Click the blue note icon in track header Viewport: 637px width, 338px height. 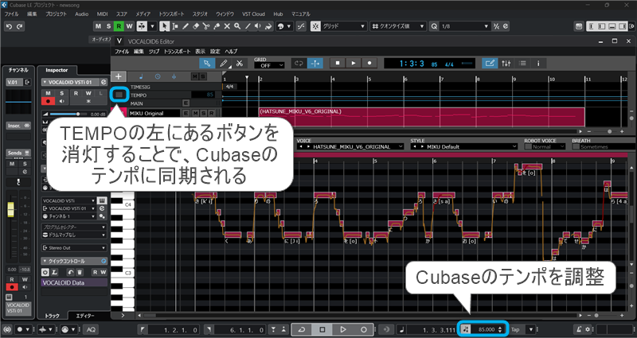click(x=141, y=76)
